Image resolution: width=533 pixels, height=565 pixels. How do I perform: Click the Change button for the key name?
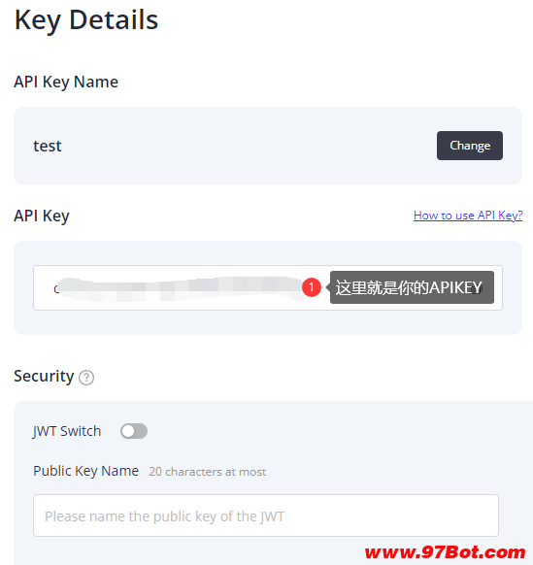point(470,146)
